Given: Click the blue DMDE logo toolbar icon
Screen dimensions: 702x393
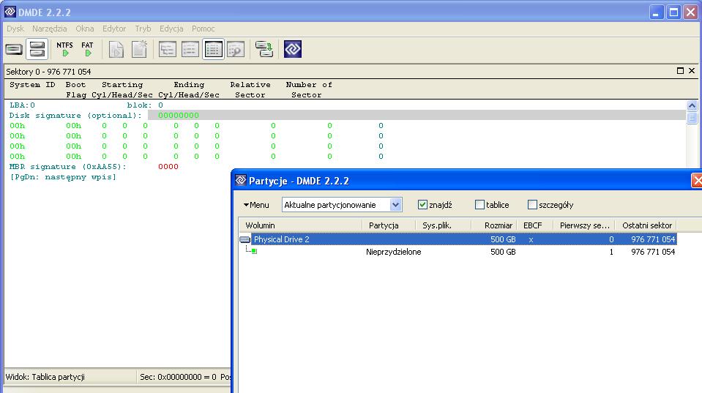Looking at the screenshot, I should [293, 49].
